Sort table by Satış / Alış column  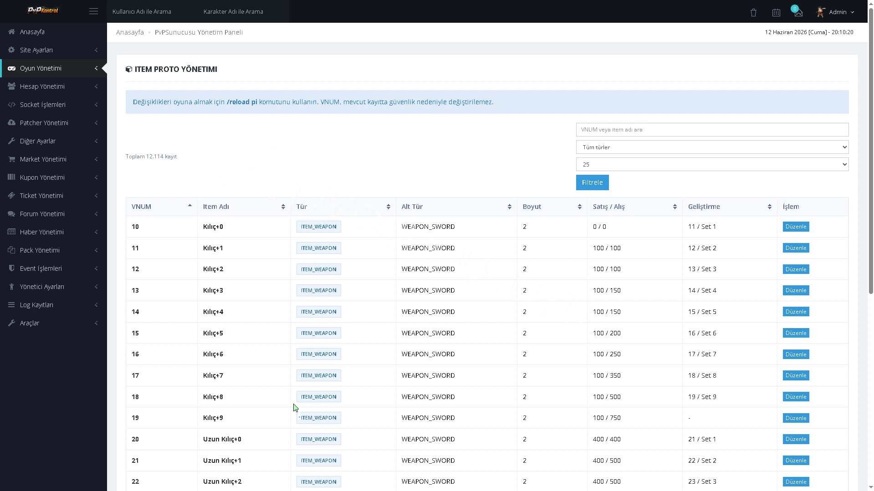click(634, 207)
